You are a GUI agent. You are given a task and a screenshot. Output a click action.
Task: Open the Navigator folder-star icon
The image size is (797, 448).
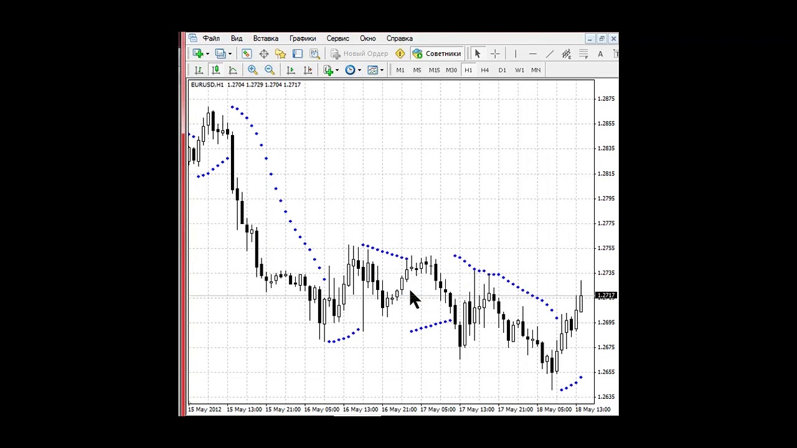tap(280, 54)
